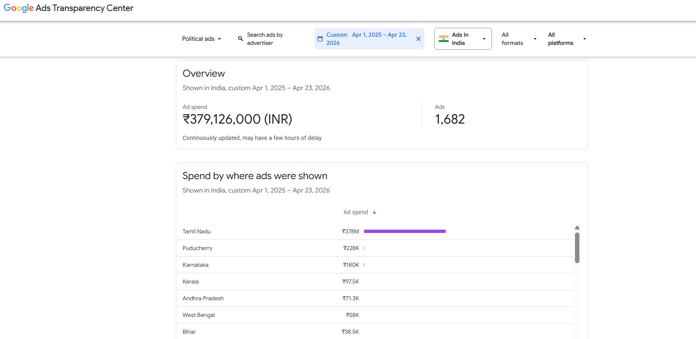Select the West Bengal row
The height and width of the screenshot is (339, 696).
(199, 315)
